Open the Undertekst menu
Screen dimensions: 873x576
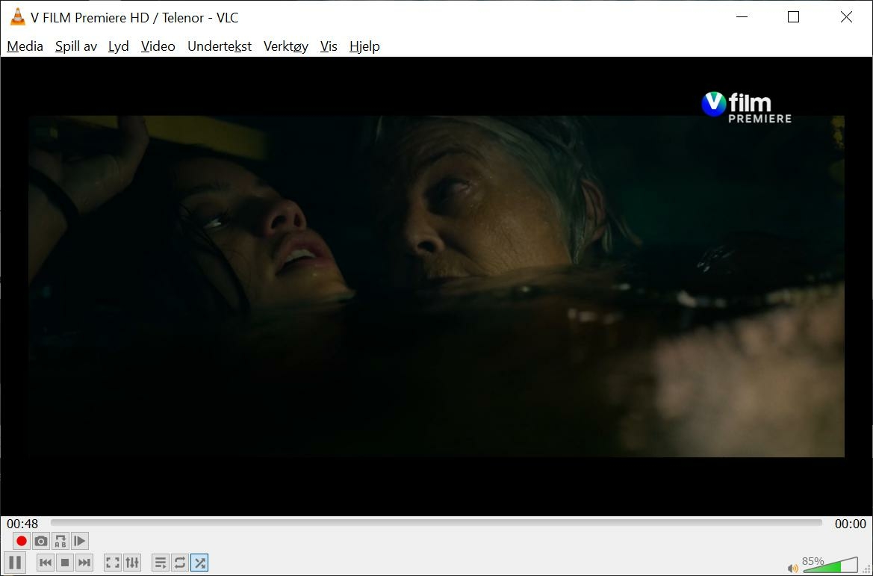click(x=220, y=46)
